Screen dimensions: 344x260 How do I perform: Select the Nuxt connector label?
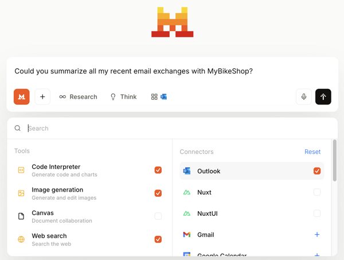pos(204,192)
